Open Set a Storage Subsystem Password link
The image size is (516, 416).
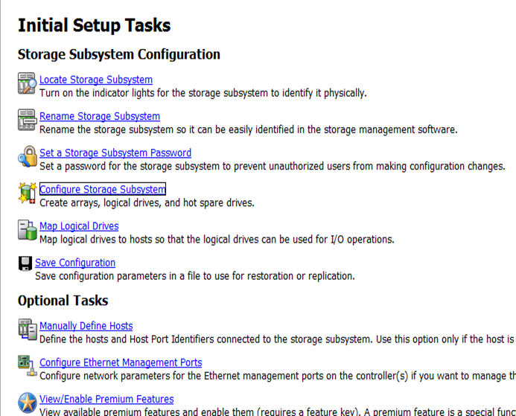115,153
